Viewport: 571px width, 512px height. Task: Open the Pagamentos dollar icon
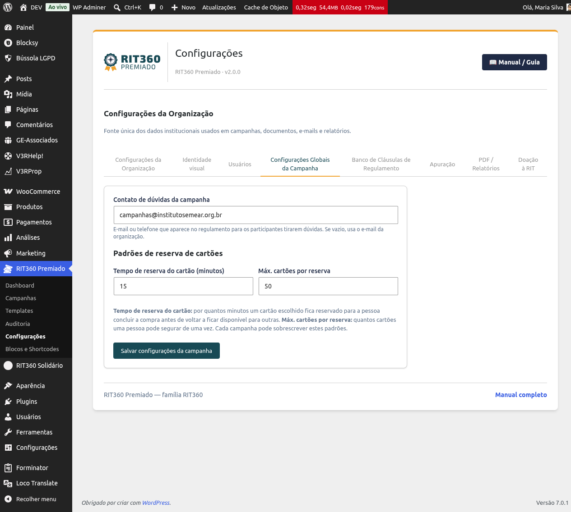pyautogui.click(x=8, y=222)
